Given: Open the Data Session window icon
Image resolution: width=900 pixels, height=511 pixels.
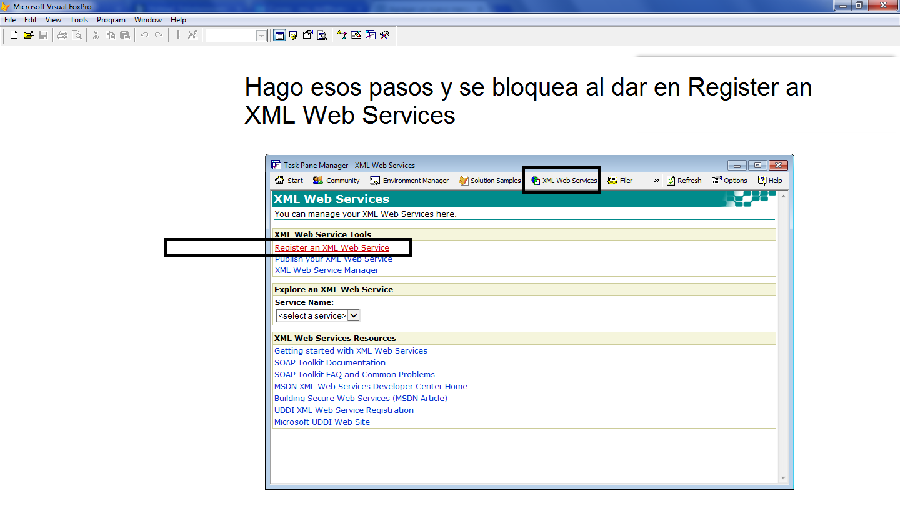Looking at the screenshot, I should [x=293, y=36].
